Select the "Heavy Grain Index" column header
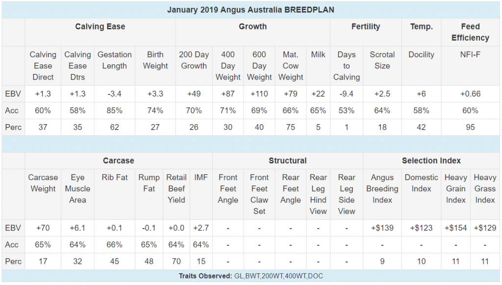The height and width of the screenshot is (285, 502). tap(455, 189)
